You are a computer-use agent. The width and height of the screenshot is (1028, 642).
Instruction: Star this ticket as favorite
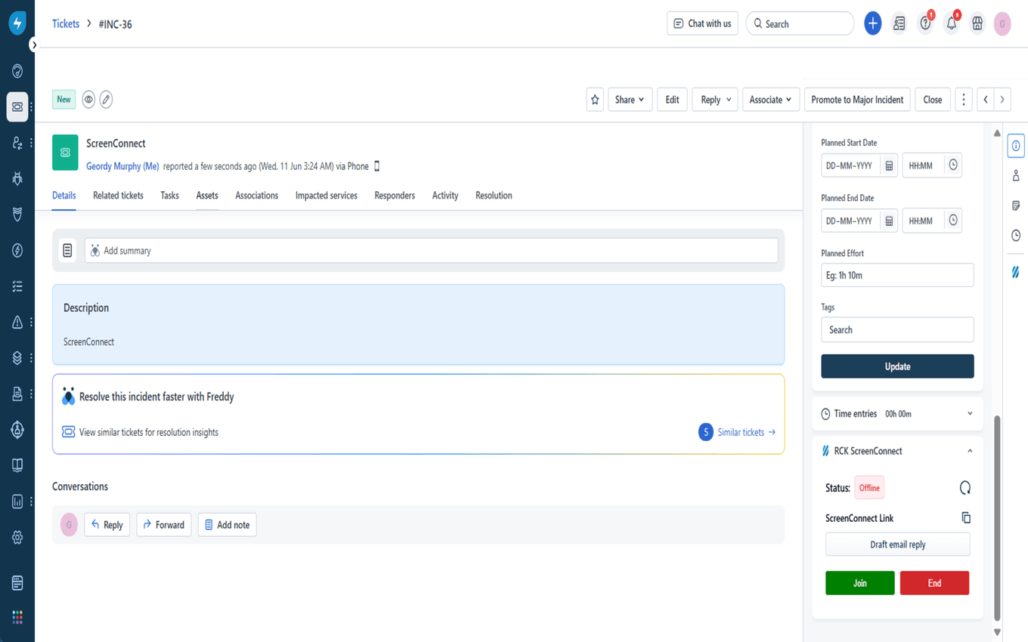595,100
